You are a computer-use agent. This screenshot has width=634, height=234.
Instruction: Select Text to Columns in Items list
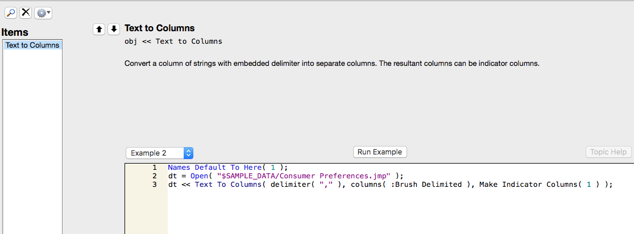pyautogui.click(x=32, y=45)
